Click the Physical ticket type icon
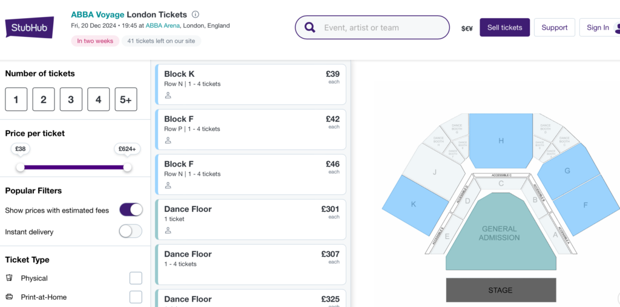620x307 pixels. pos(9,278)
